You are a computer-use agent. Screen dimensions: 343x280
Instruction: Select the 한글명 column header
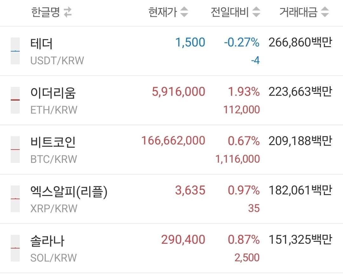point(45,12)
